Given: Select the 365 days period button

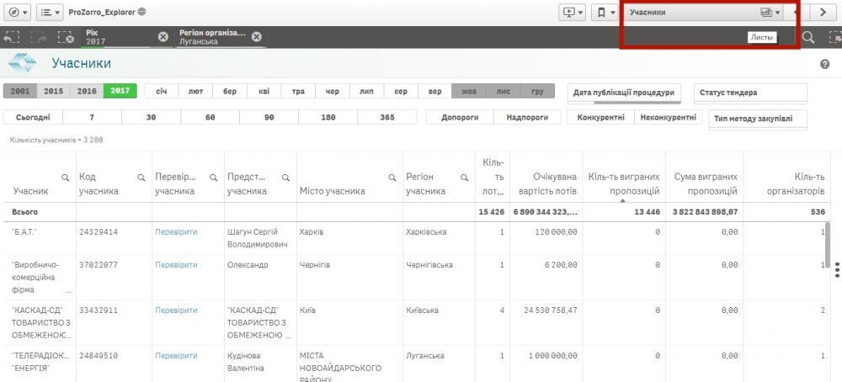Looking at the screenshot, I should coord(386,118).
